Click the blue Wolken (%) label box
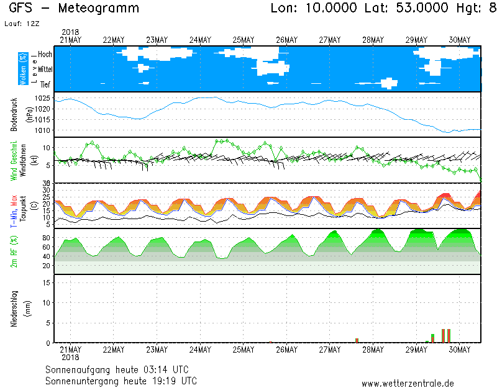497x388 pixels. click(23, 69)
